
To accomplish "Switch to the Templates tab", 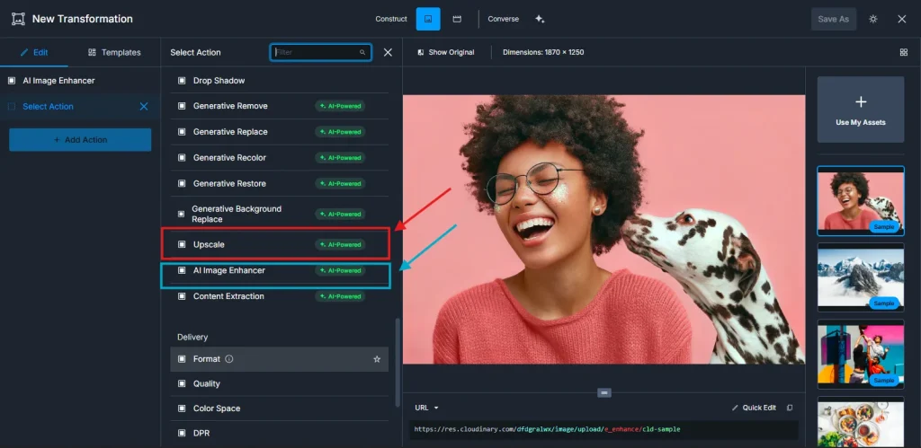I will coord(114,52).
